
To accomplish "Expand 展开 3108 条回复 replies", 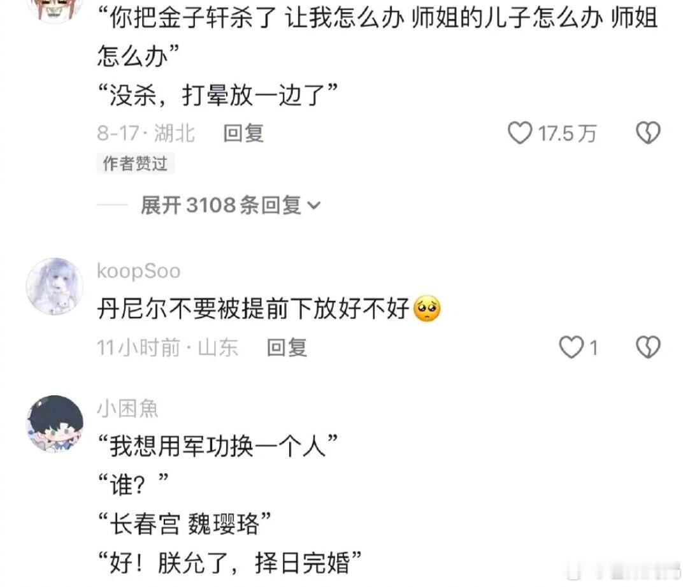I will [x=231, y=205].
